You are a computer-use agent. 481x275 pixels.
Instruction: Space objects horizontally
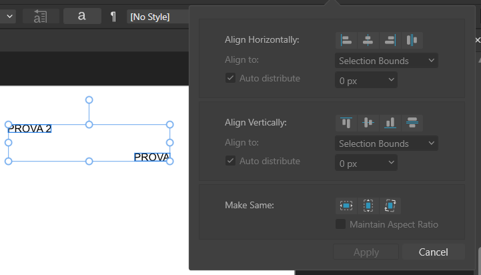(412, 40)
